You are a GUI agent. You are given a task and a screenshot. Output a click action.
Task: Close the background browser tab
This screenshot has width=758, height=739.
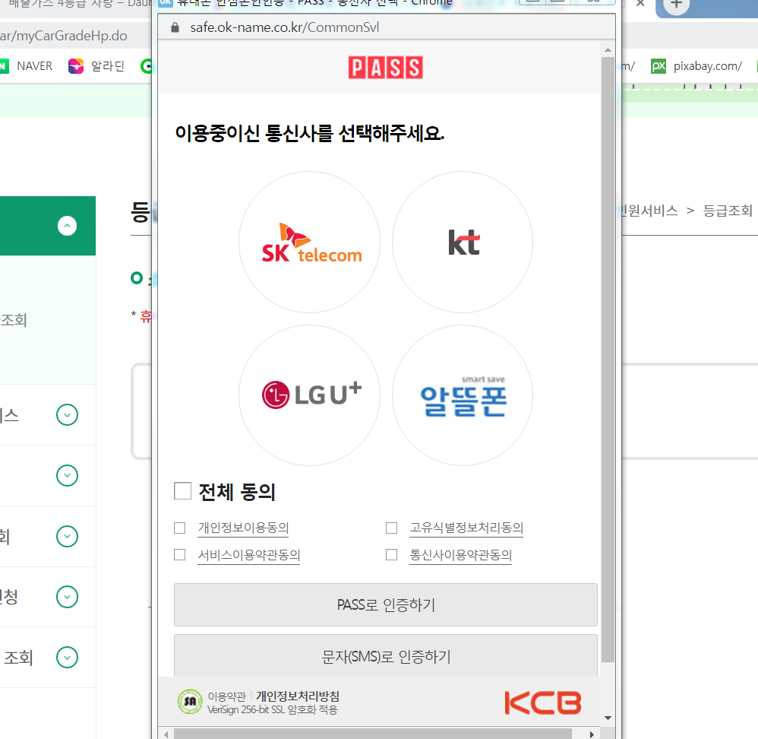640,3
